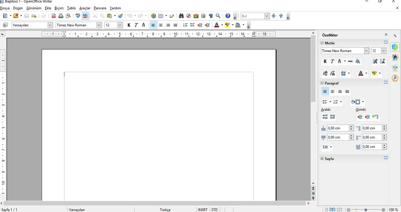Collapse the Paragraf section in sidebar
The image size is (401, 212).
[322, 83]
